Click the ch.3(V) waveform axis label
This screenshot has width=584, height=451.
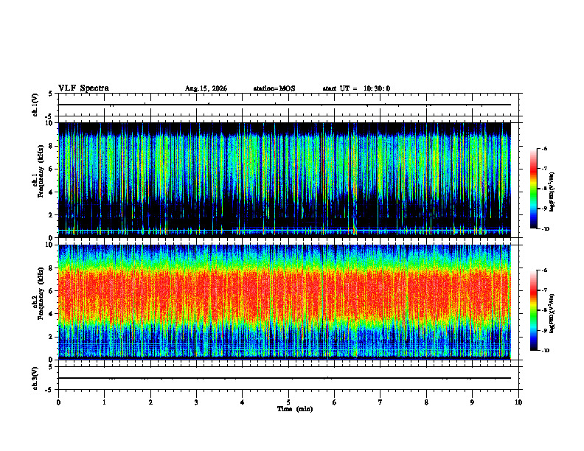(35, 378)
